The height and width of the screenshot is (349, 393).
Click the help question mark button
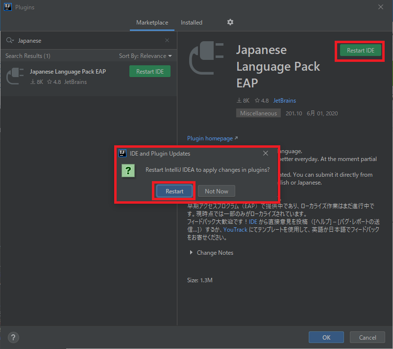click(13, 337)
